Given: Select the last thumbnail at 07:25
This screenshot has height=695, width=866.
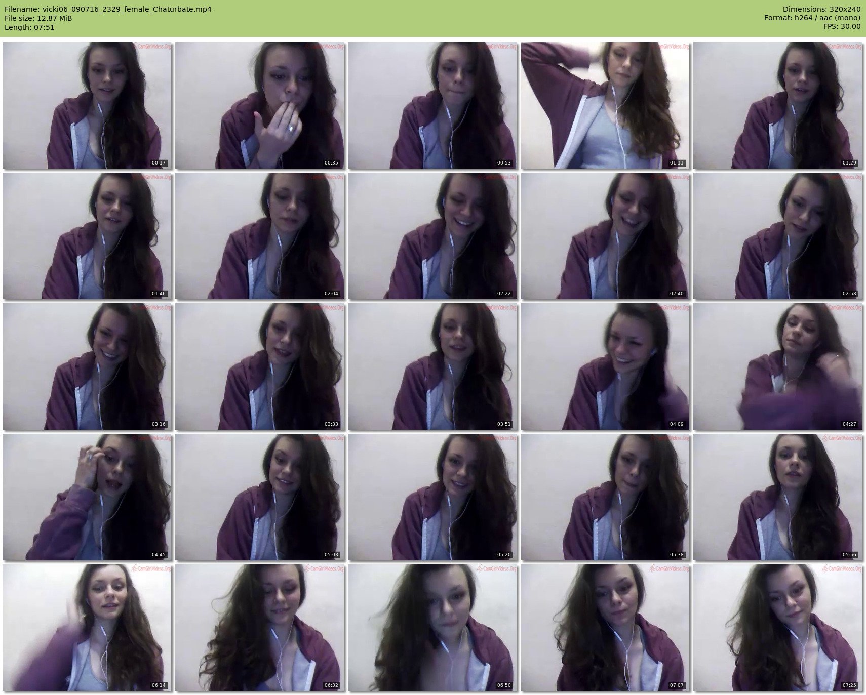Looking at the screenshot, I should pos(777,628).
